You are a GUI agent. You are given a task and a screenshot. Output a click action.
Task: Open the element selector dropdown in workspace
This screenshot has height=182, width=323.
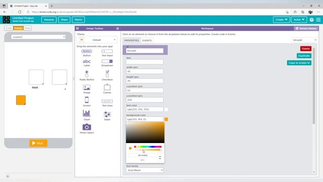(x=304, y=40)
